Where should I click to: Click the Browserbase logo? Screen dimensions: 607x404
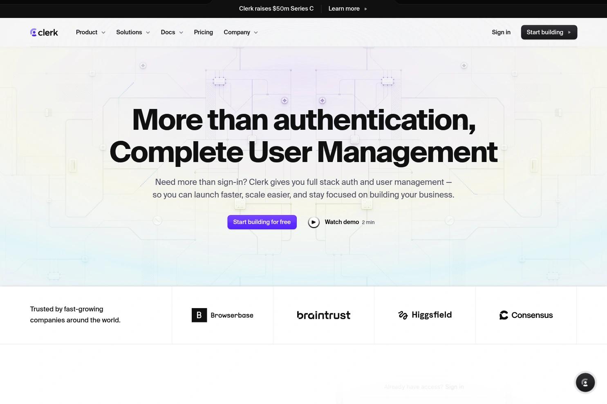point(222,315)
